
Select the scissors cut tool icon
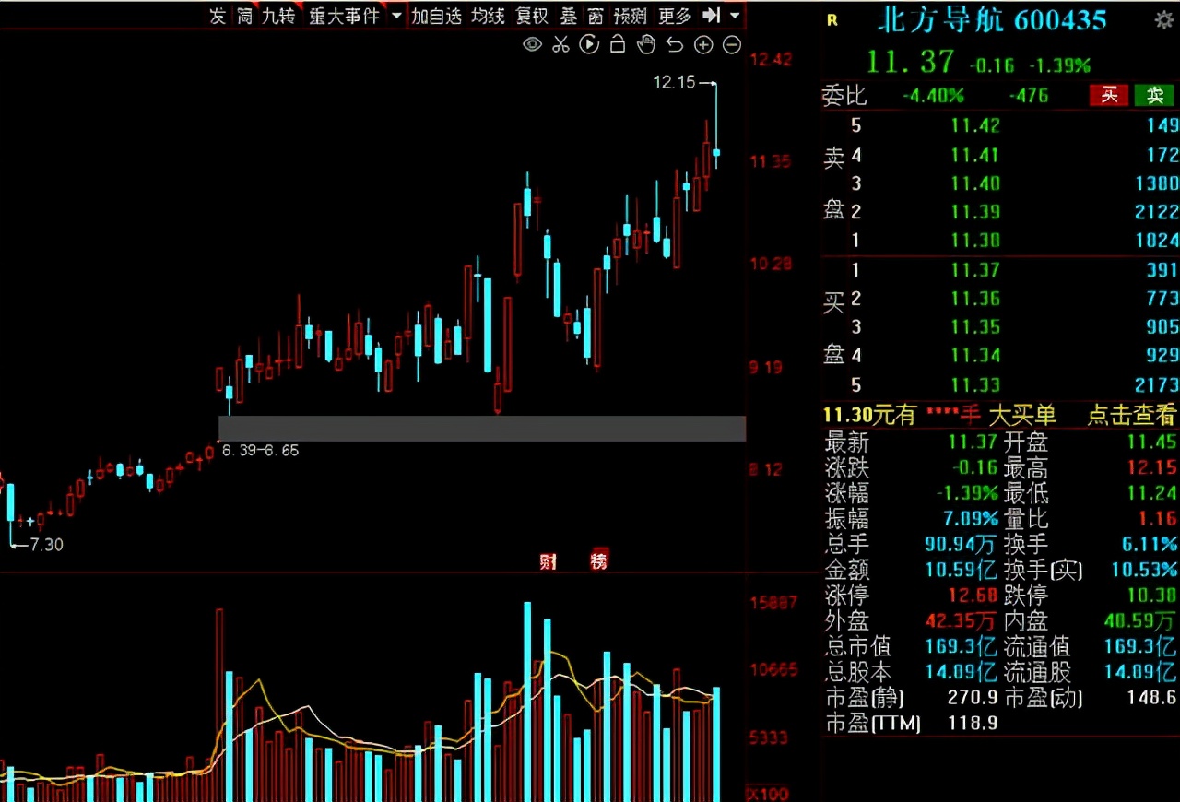[x=560, y=44]
